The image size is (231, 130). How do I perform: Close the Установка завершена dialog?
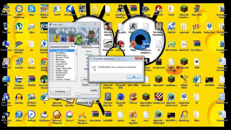[139, 58]
